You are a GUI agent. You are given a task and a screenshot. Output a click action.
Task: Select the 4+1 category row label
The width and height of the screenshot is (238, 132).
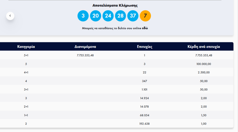tap(26, 72)
